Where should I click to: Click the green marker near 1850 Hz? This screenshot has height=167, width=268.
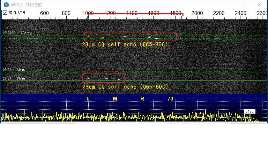[x=182, y=17]
